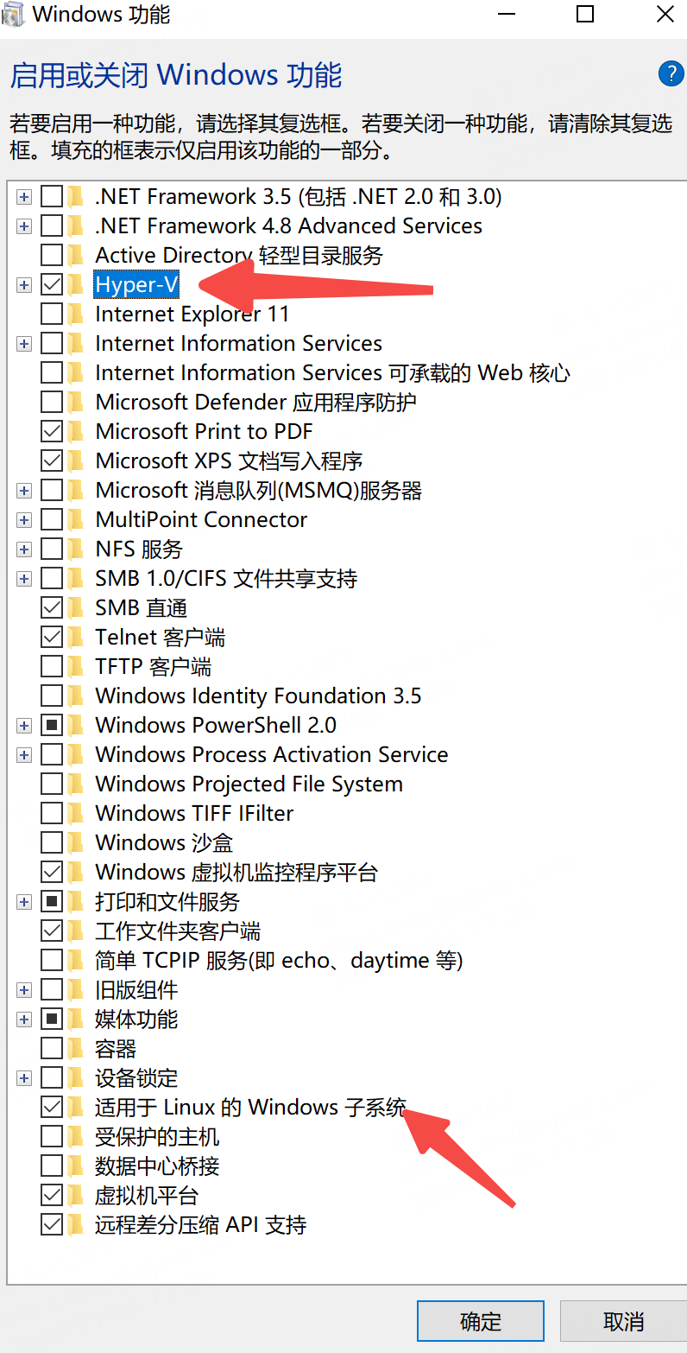This screenshot has width=687, height=1353.
Task: Expand the 媒体功能 node
Action: coord(24,1020)
